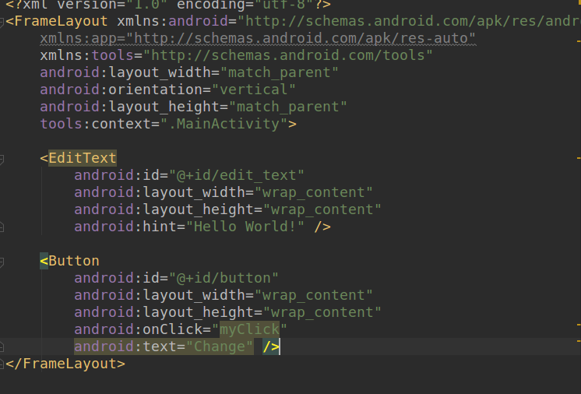The width and height of the screenshot is (581, 394).
Task: Click fold end marker on hint line
Action: pyautogui.click(x=2, y=227)
